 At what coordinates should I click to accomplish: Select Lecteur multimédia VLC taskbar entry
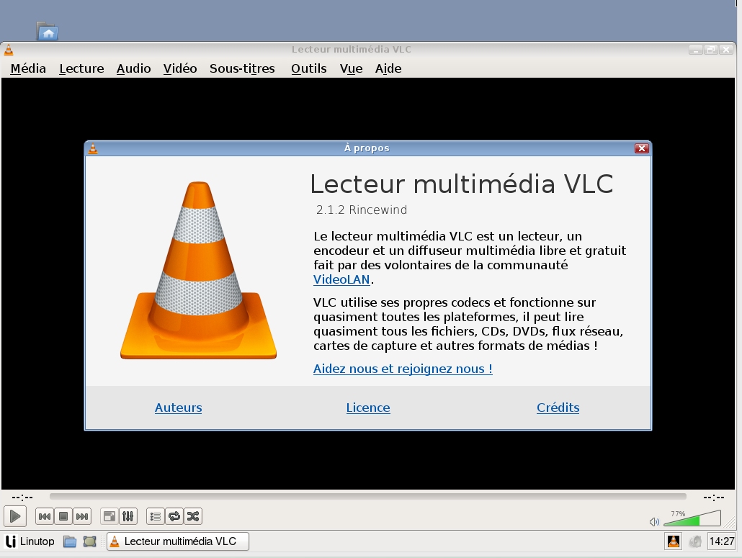[178, 541]
